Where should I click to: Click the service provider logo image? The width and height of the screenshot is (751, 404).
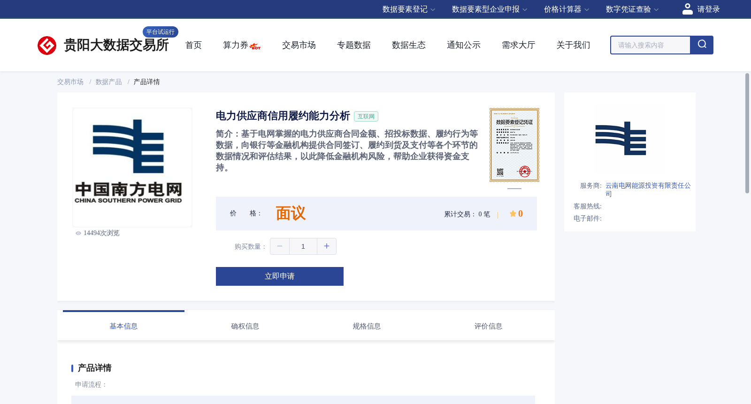[621, 138]
